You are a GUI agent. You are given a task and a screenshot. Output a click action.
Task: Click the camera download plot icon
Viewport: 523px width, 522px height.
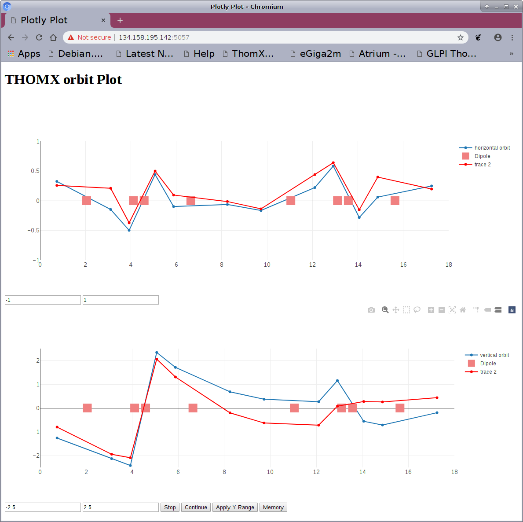[x=371, y=310]
